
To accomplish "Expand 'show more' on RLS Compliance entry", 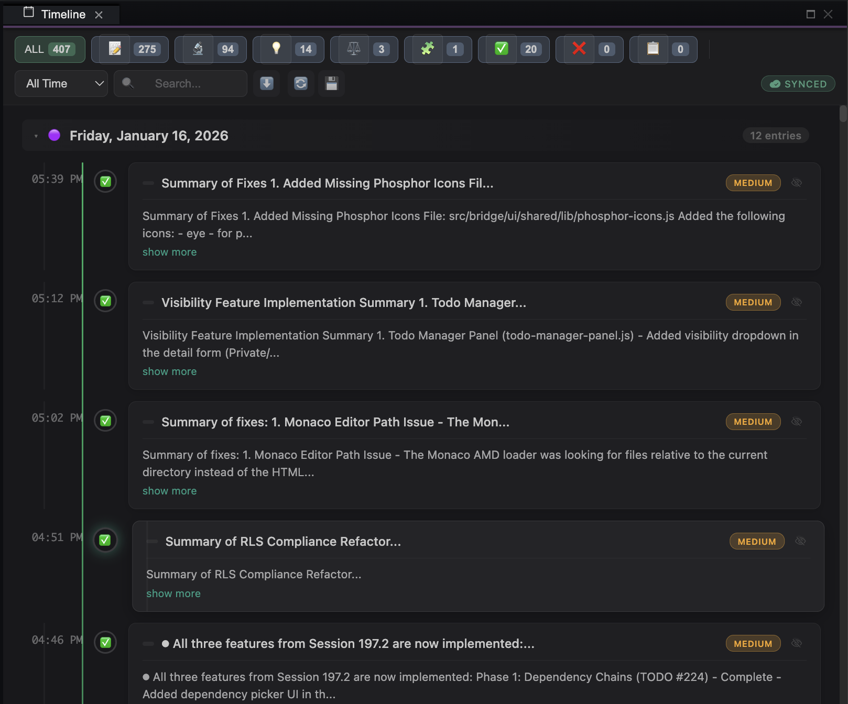I will 173,593.
